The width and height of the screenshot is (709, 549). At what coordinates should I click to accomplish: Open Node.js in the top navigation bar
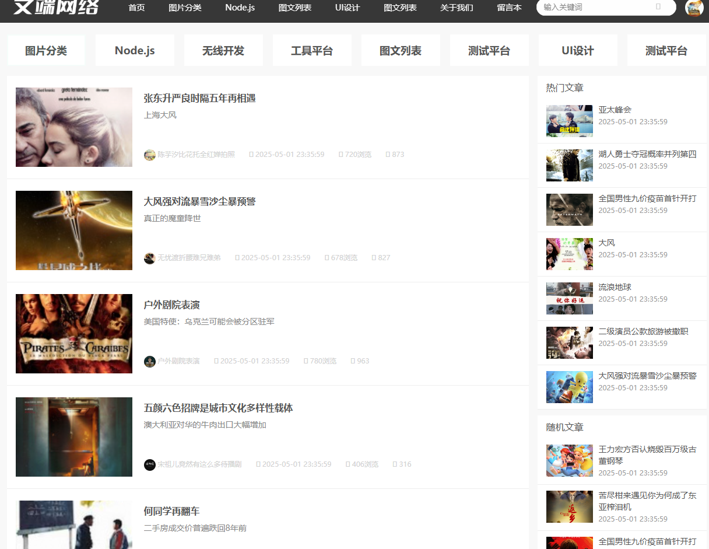pyautogui.click(x=240, y=8)
